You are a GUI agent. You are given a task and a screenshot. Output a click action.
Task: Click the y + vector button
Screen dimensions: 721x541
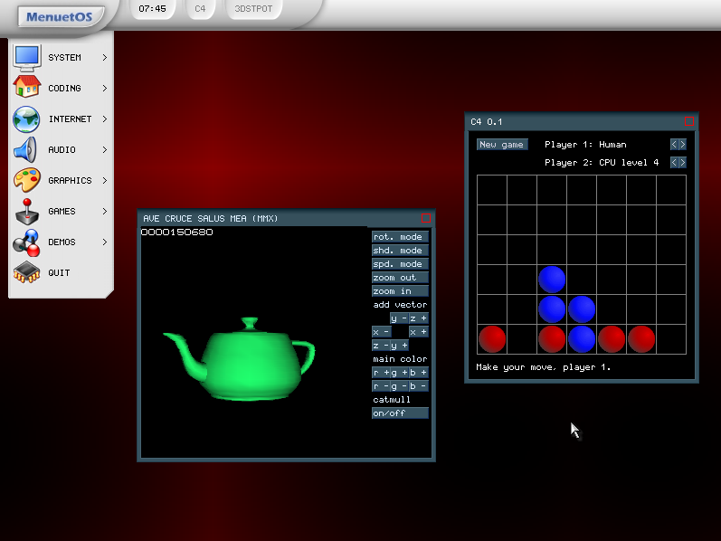(x=399, y=346)
